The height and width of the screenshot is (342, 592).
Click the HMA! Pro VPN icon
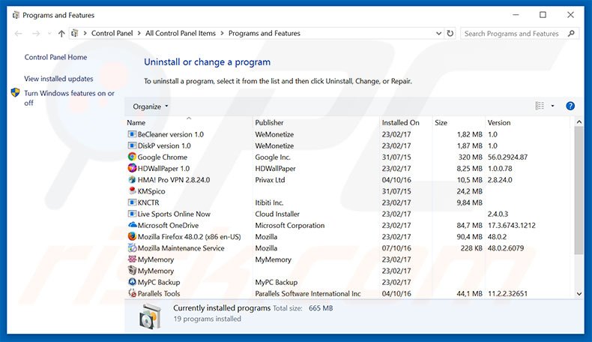[x=132, y=179]
